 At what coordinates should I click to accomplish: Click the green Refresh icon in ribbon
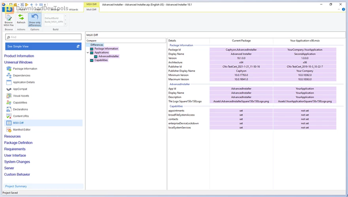tap(21, 17)
